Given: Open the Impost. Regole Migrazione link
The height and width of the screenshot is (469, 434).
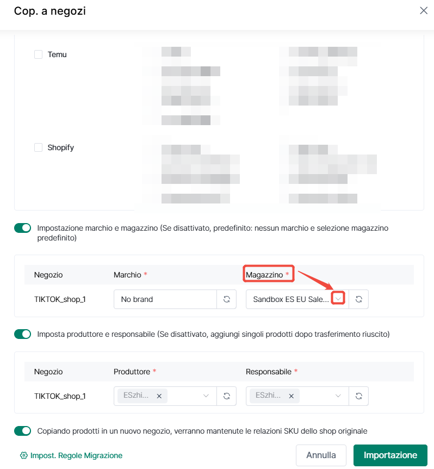Looking at the screenshot, I should [77, 455].
